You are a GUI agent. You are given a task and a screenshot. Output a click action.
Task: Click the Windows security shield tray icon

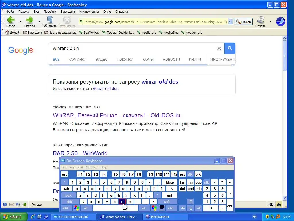(x=267, y=217)
